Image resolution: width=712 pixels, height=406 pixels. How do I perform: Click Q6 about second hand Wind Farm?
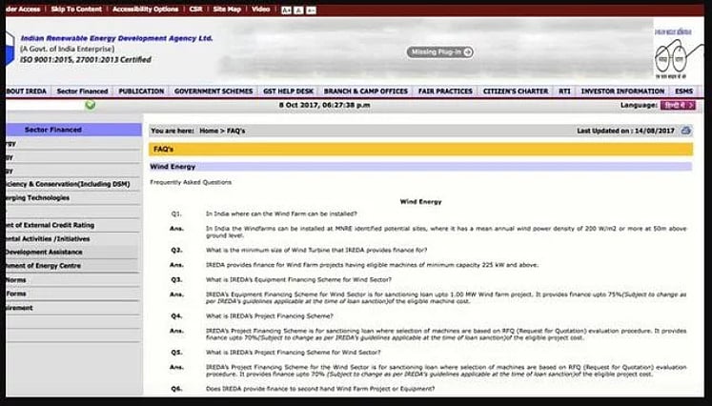pyautogui.click(x=320, y=389)
